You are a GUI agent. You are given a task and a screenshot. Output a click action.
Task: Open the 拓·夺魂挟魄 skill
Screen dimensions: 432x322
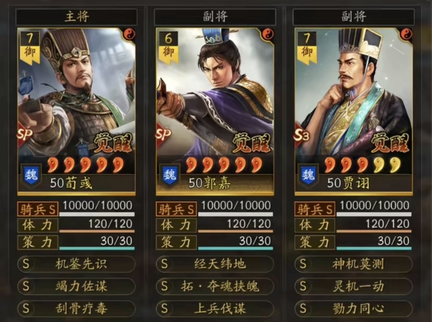[x=215, y=286]
